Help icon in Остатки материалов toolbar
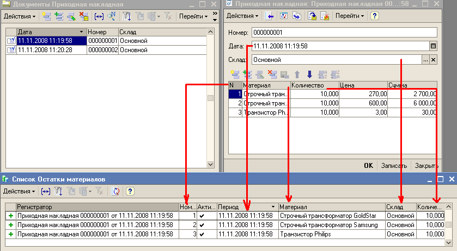Screen dimensions: 457x251 point(130,191)
